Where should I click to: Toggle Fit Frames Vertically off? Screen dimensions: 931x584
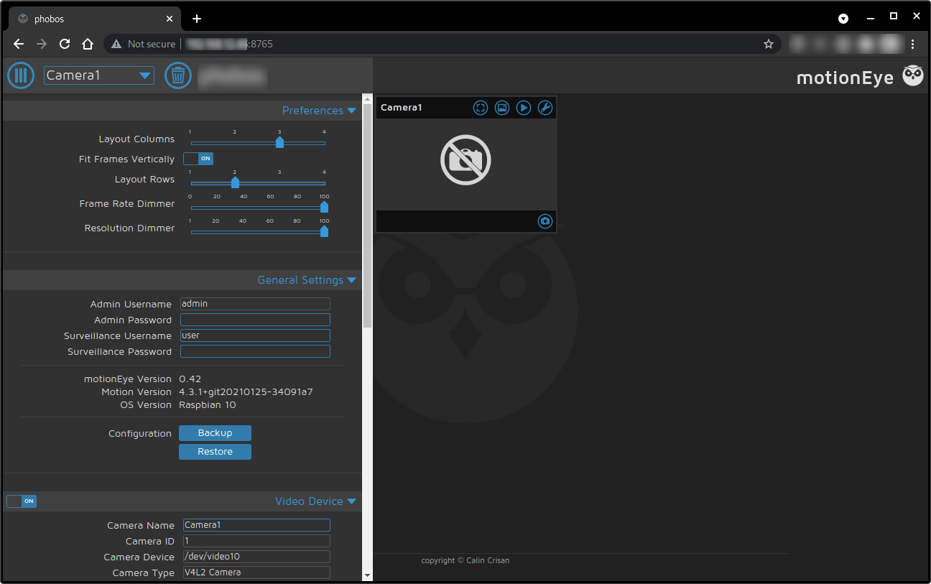click(198, 158)
